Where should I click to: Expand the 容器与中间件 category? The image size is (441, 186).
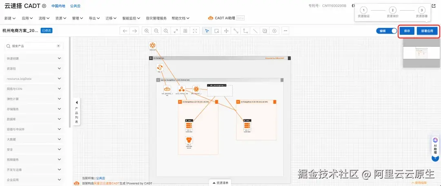(34, 130)
